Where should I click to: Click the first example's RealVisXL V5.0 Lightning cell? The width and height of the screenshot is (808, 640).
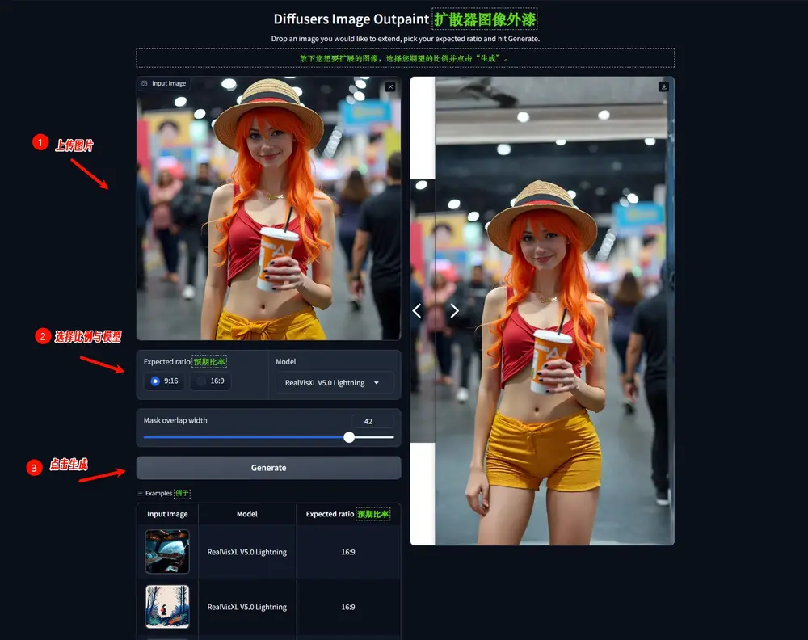click(246, 552)
